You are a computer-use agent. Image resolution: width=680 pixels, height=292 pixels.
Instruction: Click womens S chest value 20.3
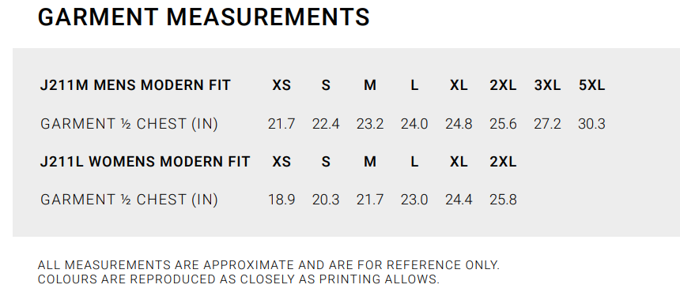[x=326, y=200]
